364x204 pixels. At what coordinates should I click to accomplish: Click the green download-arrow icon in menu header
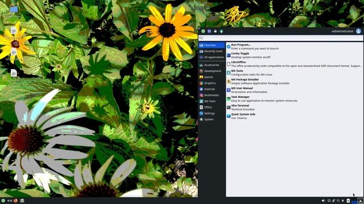[221, 31]
